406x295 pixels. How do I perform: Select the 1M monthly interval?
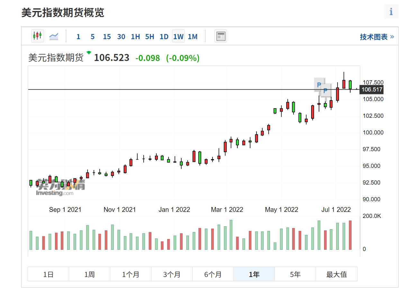tap(193, 37)
